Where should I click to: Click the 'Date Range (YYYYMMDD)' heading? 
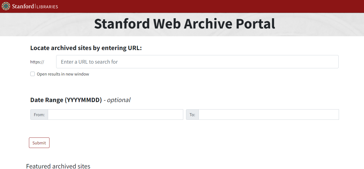66,100
